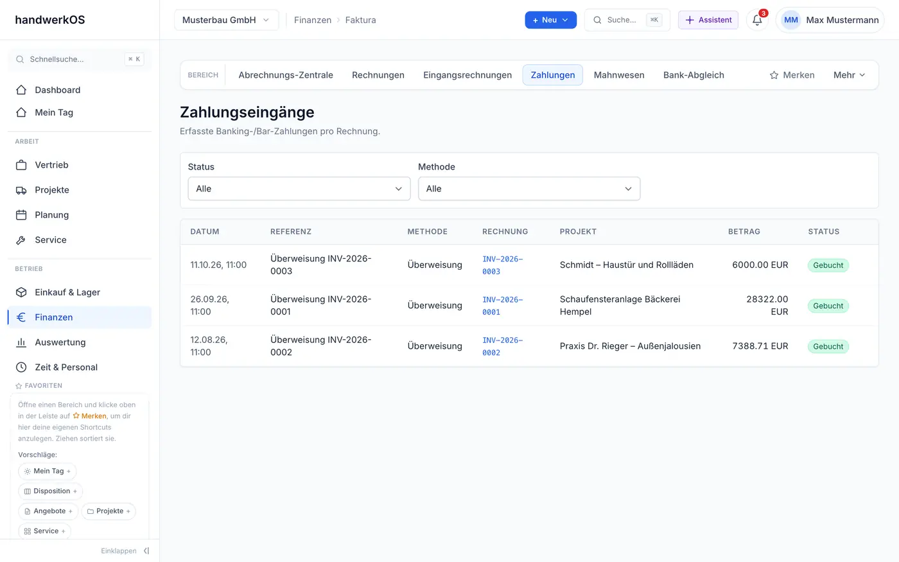The height and width of the screenshot is (562, 899).
Task: Click the Einkauf & Lager box icon
Action: click(21, 292)
